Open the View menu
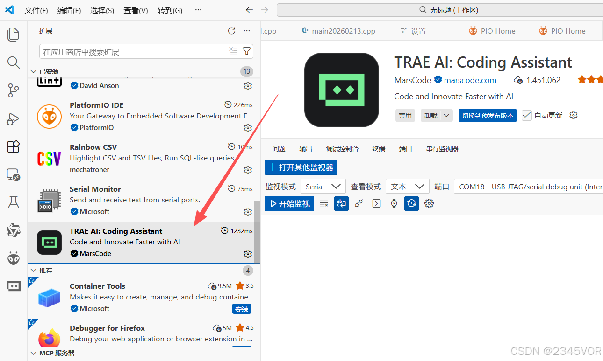 click(136, 10)
